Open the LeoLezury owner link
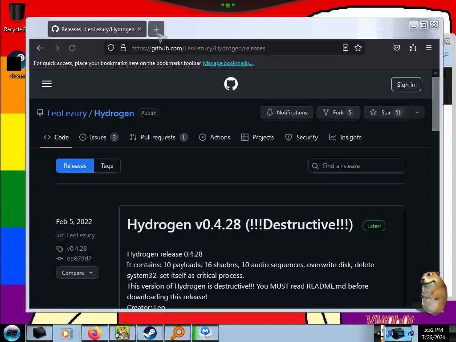Image resolution: width=456 pixels, height=342 pixels. (67, 113)
